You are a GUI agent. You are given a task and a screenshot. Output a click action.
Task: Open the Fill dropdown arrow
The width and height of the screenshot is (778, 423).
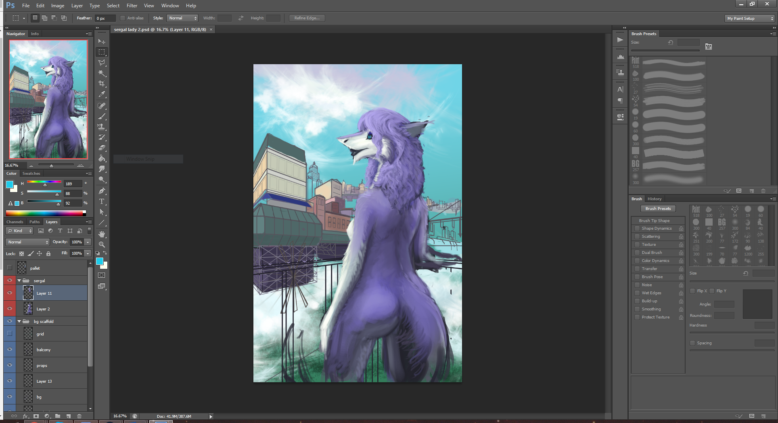point(88,253)
